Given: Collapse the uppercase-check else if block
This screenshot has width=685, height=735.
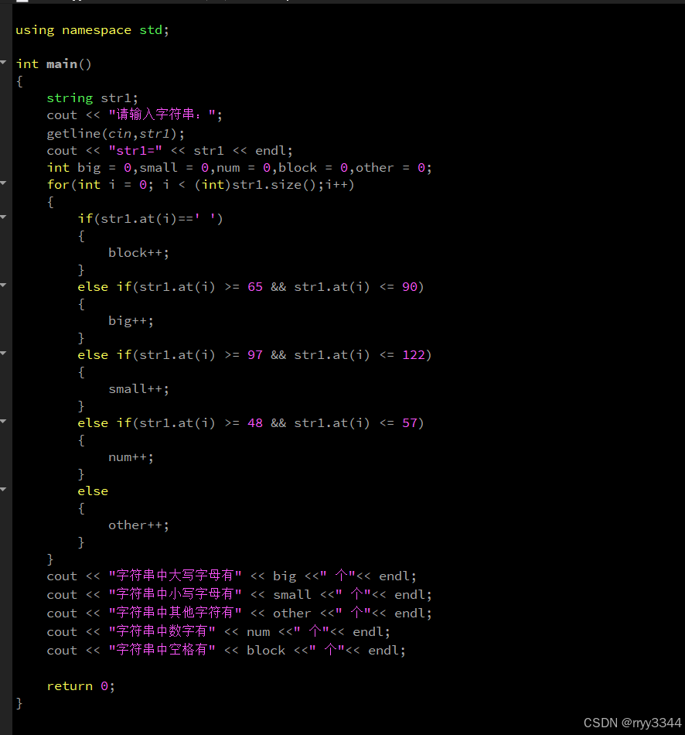Looking at the screenshot, I should click(x=4, y=286).
